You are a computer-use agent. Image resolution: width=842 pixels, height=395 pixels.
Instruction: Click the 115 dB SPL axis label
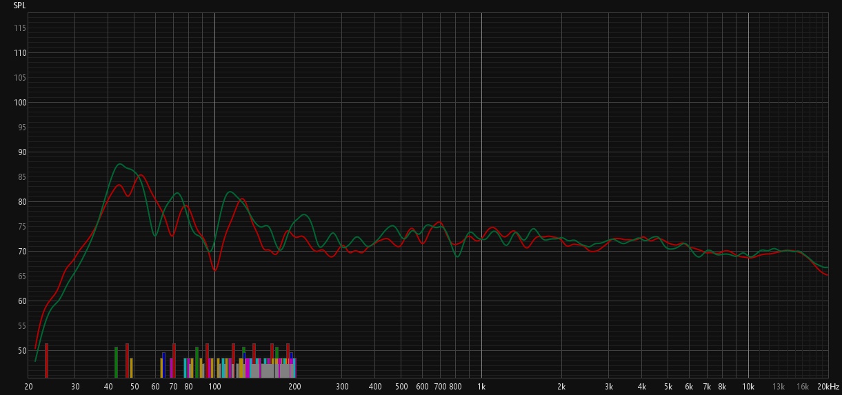click(20, 28)
